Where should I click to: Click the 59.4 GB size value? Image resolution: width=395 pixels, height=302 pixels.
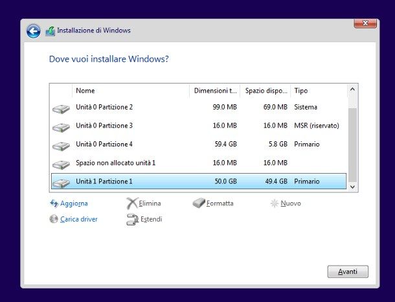pos(226,144)
